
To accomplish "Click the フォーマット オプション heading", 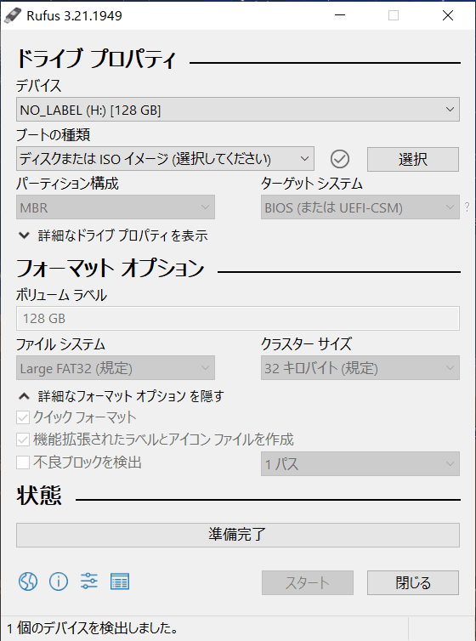I will 110,268.
